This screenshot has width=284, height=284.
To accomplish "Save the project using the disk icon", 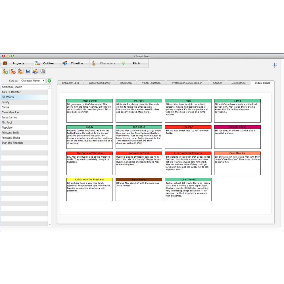I will click(27, 71).
